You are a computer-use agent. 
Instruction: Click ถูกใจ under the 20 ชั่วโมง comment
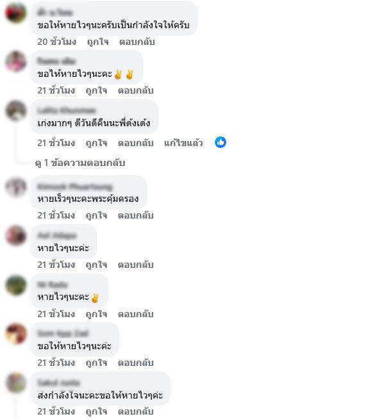point(97,42)
